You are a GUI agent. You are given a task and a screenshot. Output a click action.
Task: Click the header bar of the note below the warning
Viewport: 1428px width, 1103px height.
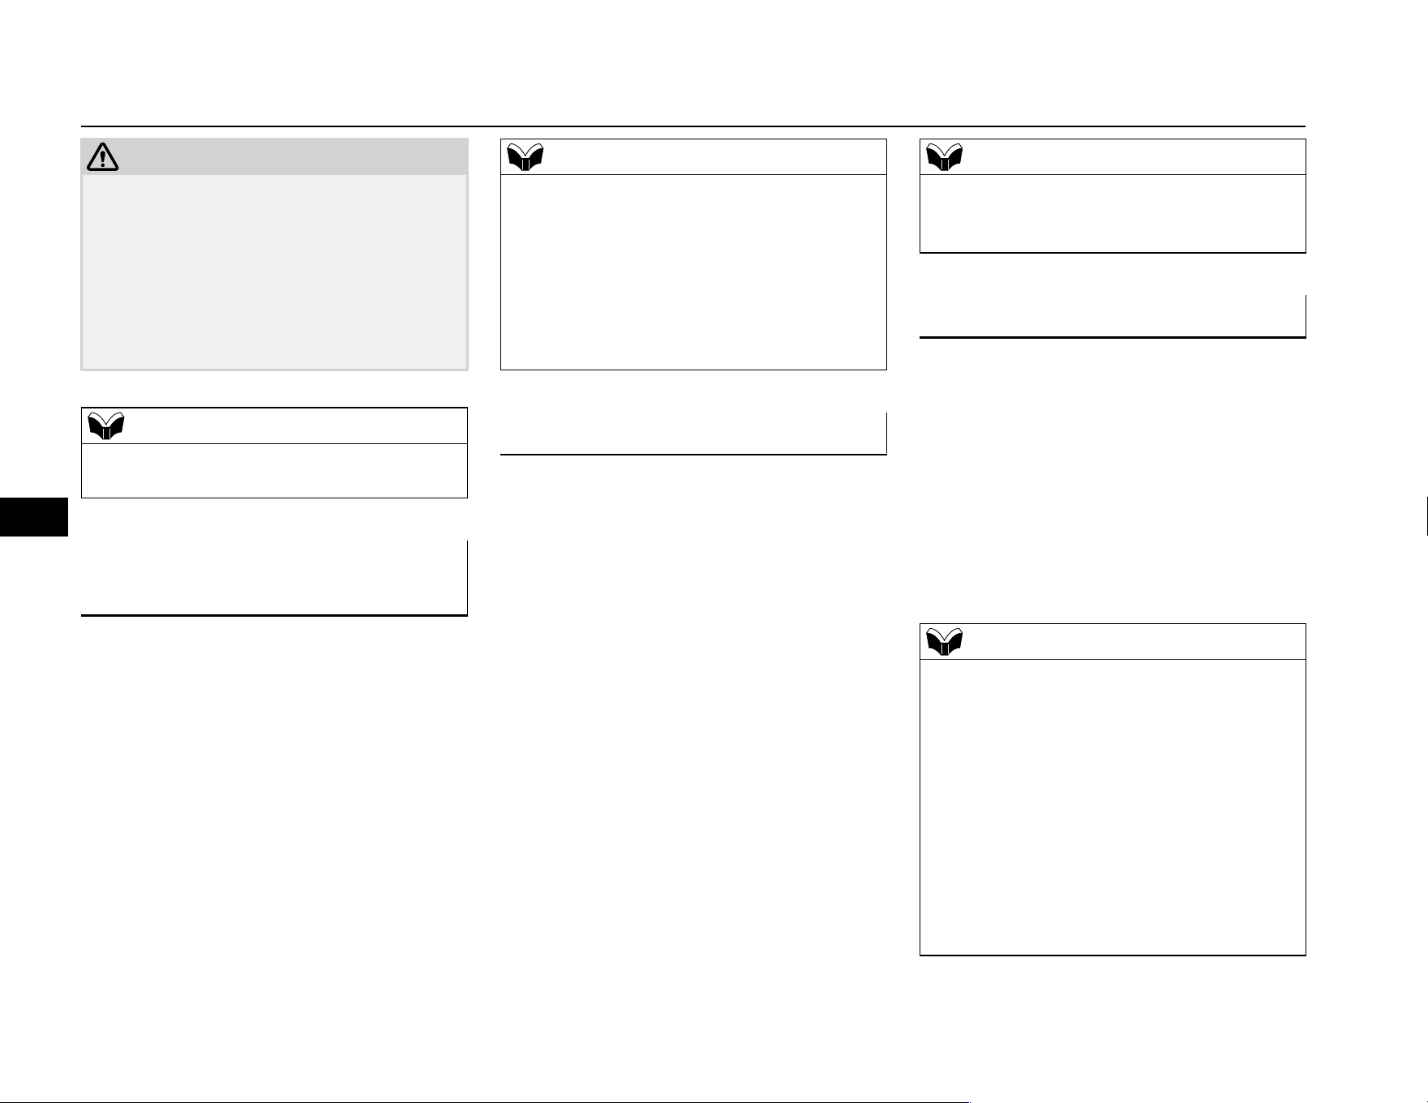pyautogui.click(x=275, y=425)
